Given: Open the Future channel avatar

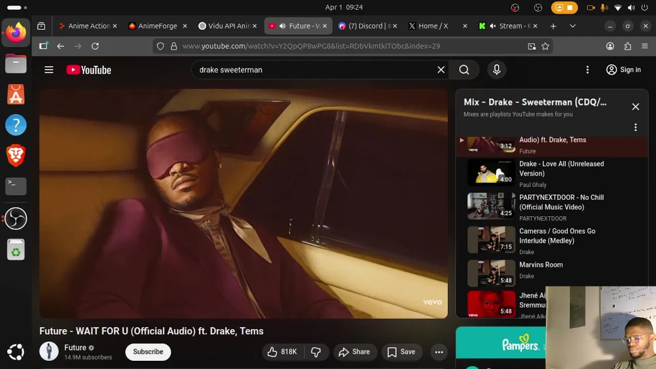Looking at the screenshot, I should tap(49, 352).
